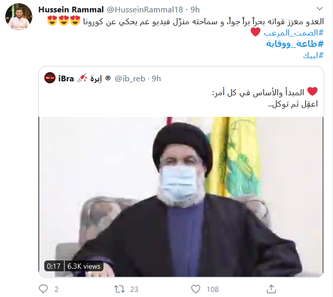This screenshot has width=333, height=297.
Task: Open iBra's round avatar icon
Action: 50,78
